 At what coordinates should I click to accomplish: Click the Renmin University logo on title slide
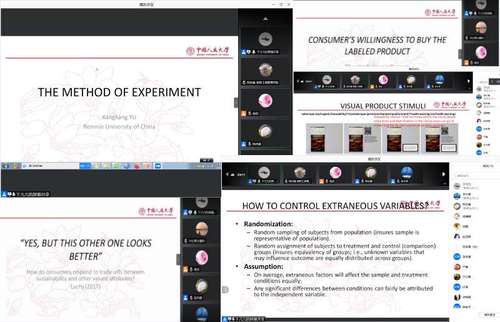[207, 51]
